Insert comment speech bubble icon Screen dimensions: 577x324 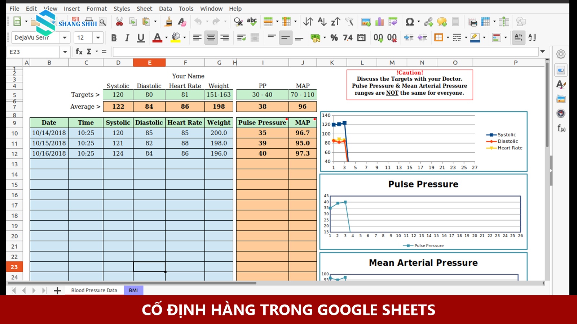tap(442, 22)
